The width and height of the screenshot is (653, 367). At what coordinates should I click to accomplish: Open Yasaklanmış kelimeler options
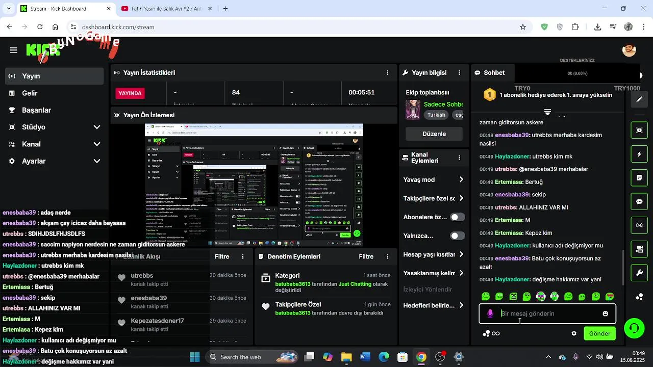pyautogui.click(x=434, y=273)
